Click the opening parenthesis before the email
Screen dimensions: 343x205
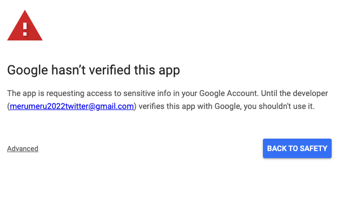point(8,106)
